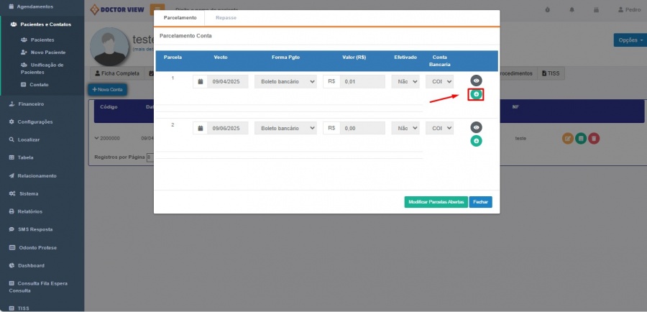Open calendar picker for installment 1 due date
647x312 pixels.
(x=200, y=82)
